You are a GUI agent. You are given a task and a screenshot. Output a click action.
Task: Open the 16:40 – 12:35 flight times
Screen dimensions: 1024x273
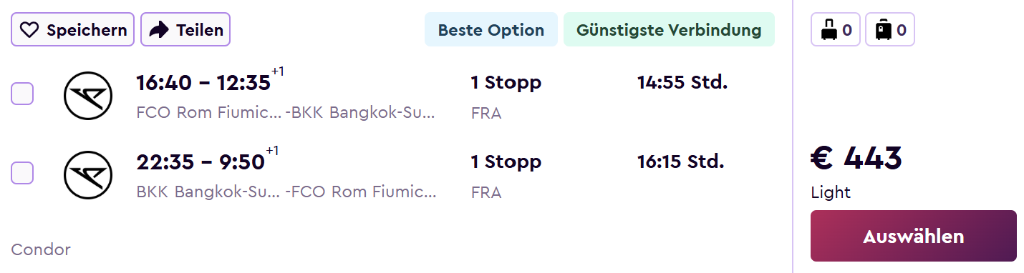click(x=204, y=82)
